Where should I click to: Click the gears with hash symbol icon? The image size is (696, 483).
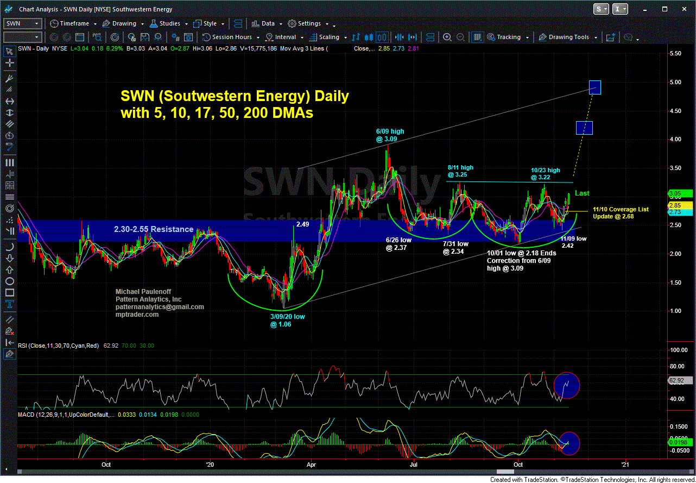point(176,37)
